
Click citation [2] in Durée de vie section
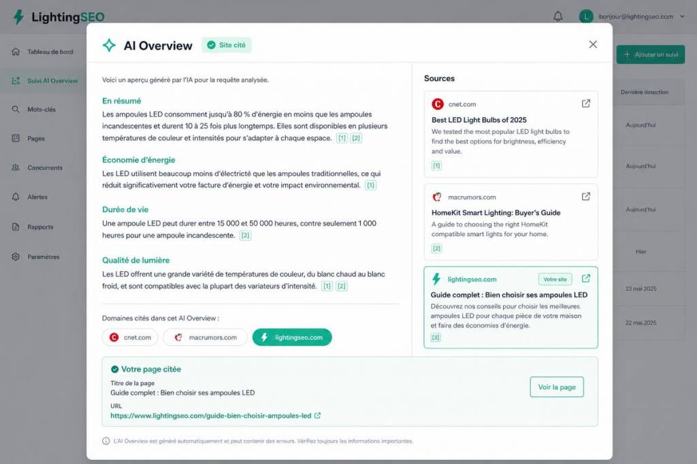tap(245, 235)
